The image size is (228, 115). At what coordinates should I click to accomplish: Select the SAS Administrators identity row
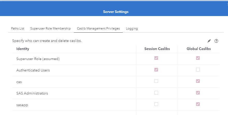click(32, 93)
